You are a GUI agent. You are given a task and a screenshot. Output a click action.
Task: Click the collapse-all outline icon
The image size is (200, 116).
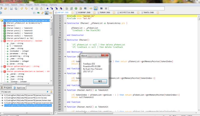click(34, 13)
